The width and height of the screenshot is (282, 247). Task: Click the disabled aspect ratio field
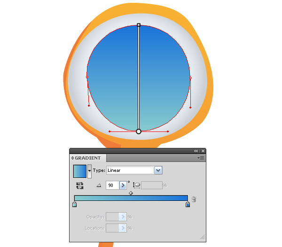(152, 185)
